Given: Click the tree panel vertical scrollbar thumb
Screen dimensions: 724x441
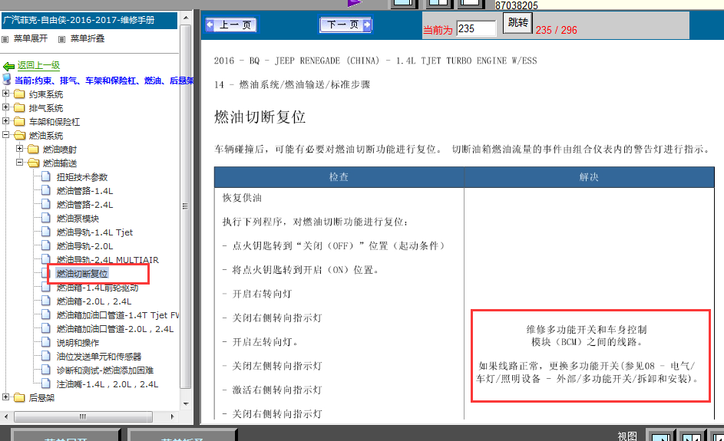Looking at the screenshot, I should [186, 206].
